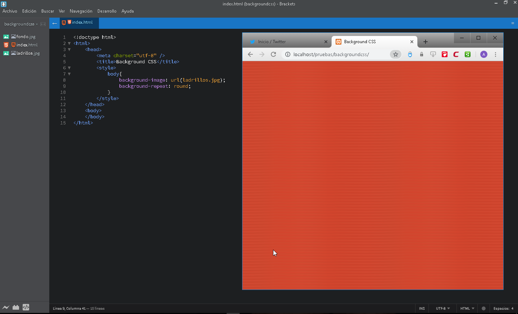Open indentation settings via Espacios: 4
The width and height of the screenshot is (518, 314).
coord(504,308)
